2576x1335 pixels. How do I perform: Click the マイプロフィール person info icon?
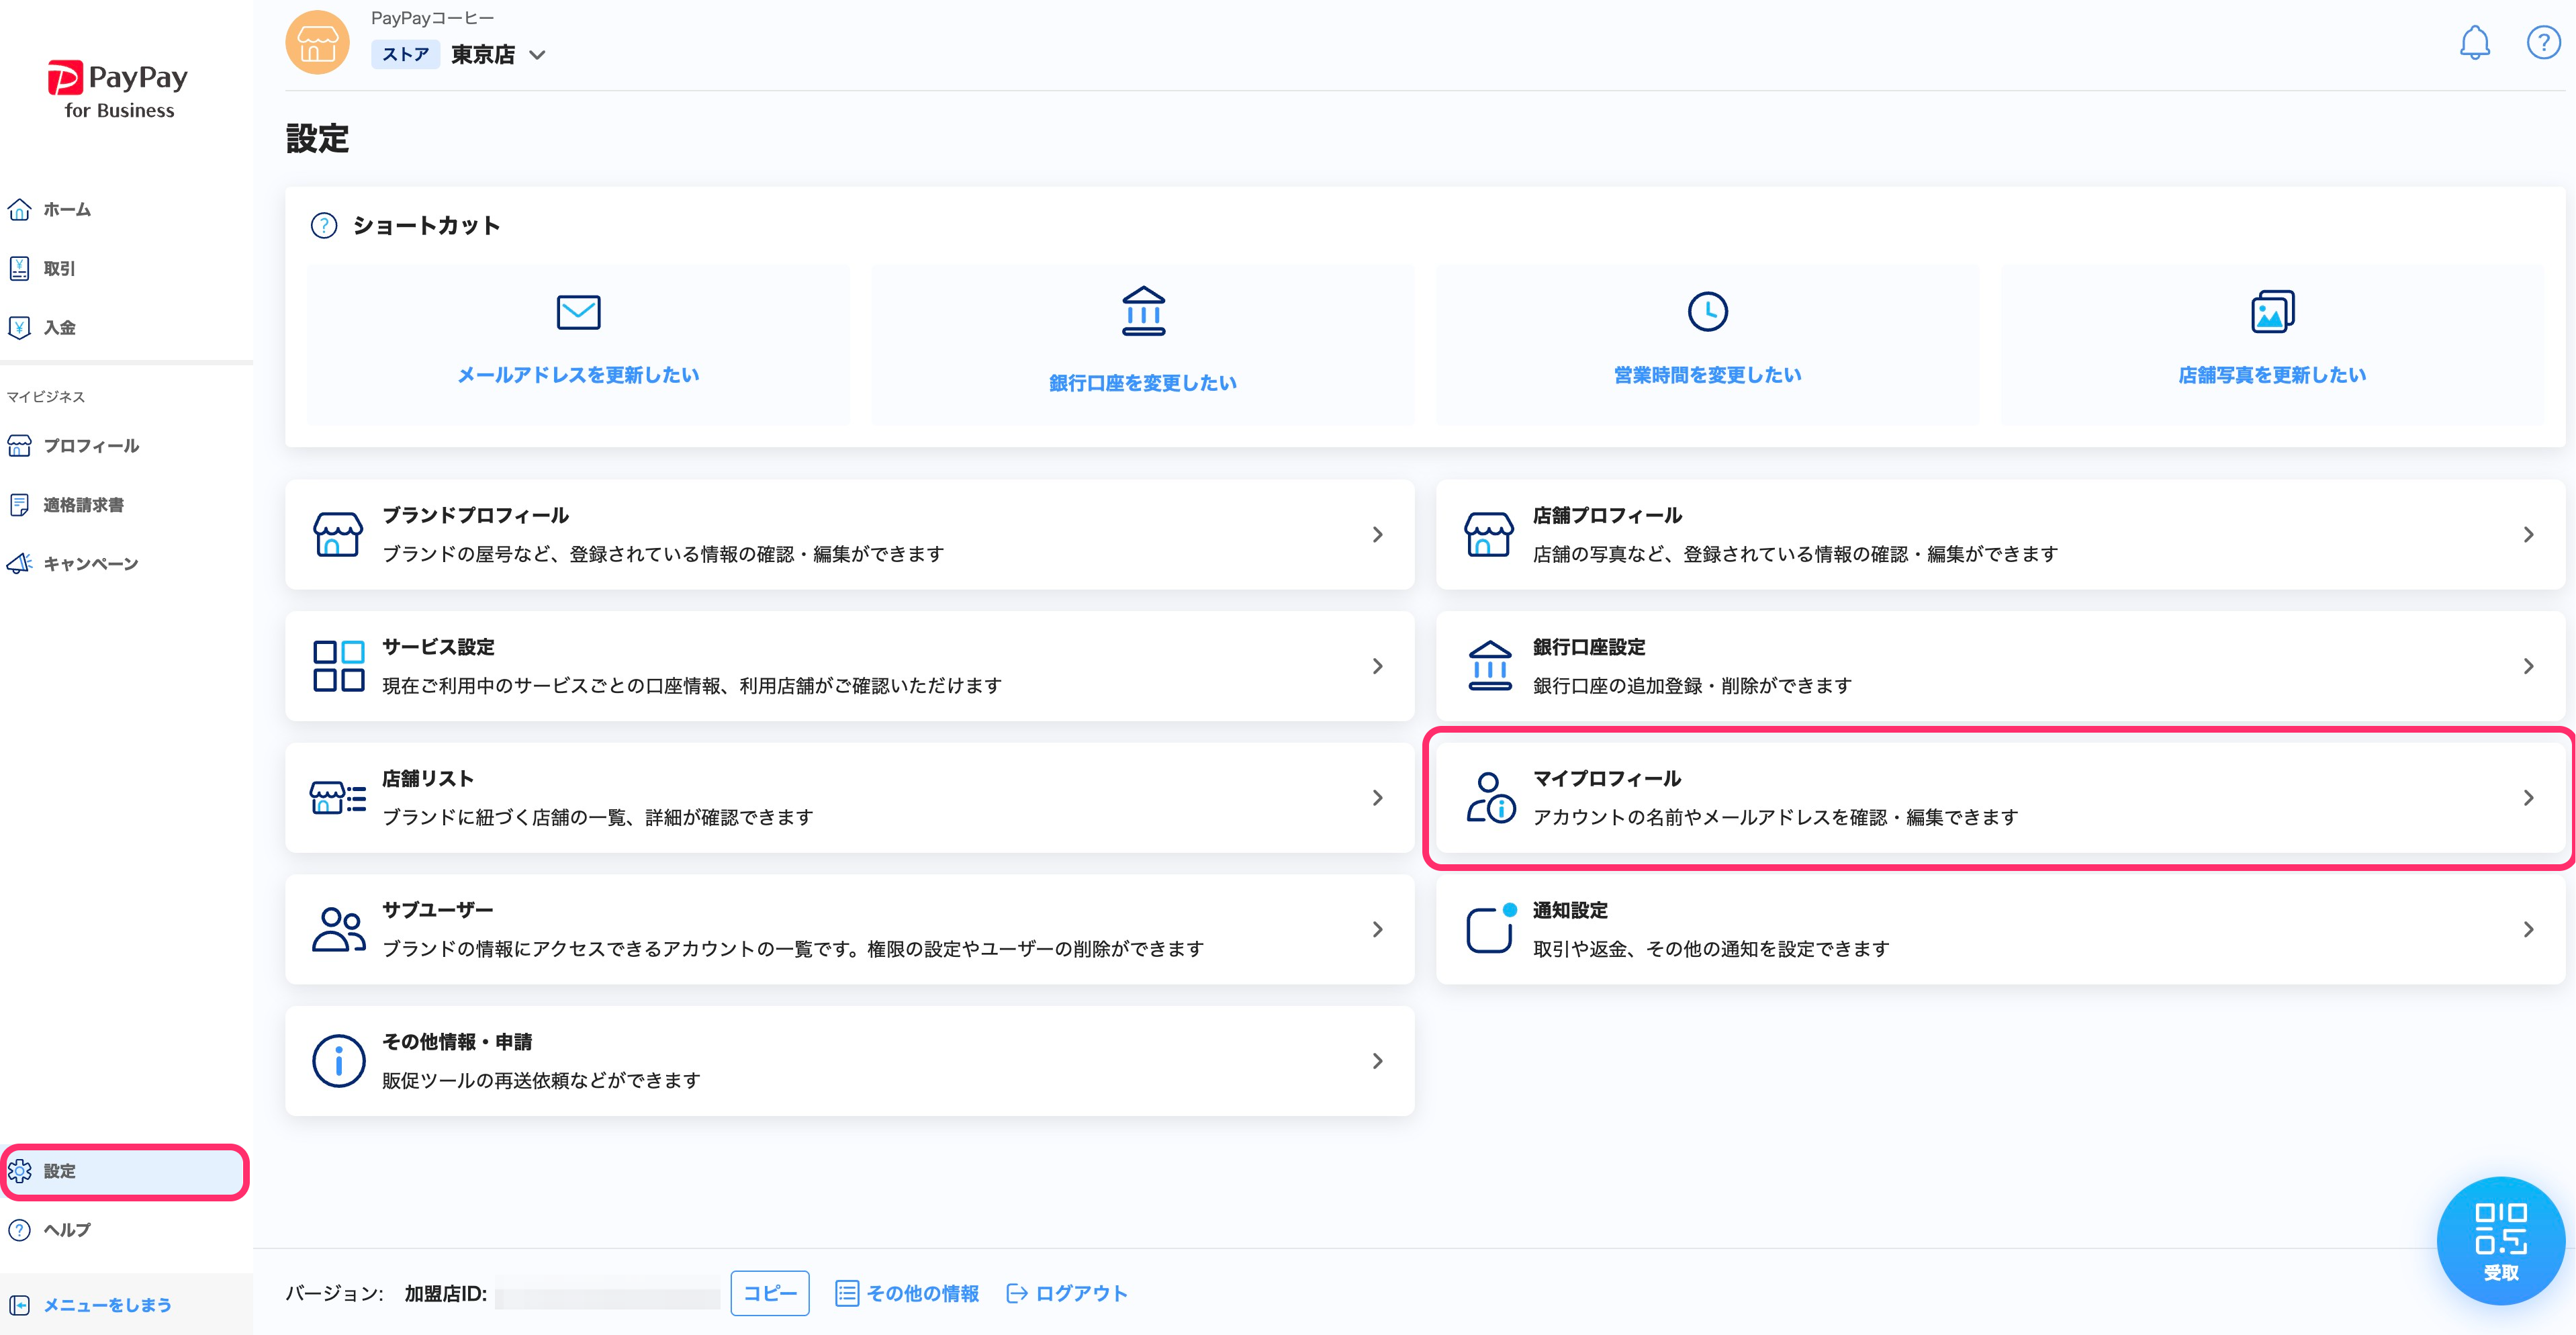1490,797
